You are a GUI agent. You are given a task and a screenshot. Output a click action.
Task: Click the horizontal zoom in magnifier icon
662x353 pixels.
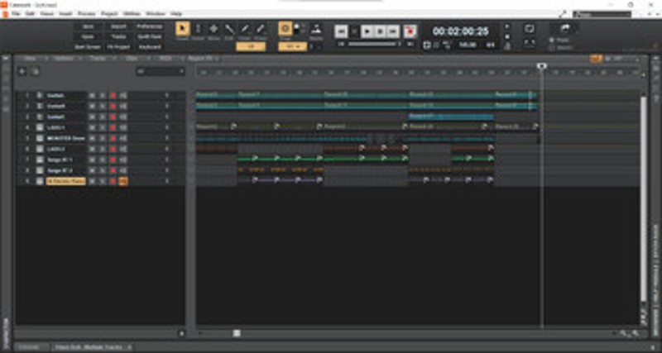pyautogui.click(x=635, y=333)
